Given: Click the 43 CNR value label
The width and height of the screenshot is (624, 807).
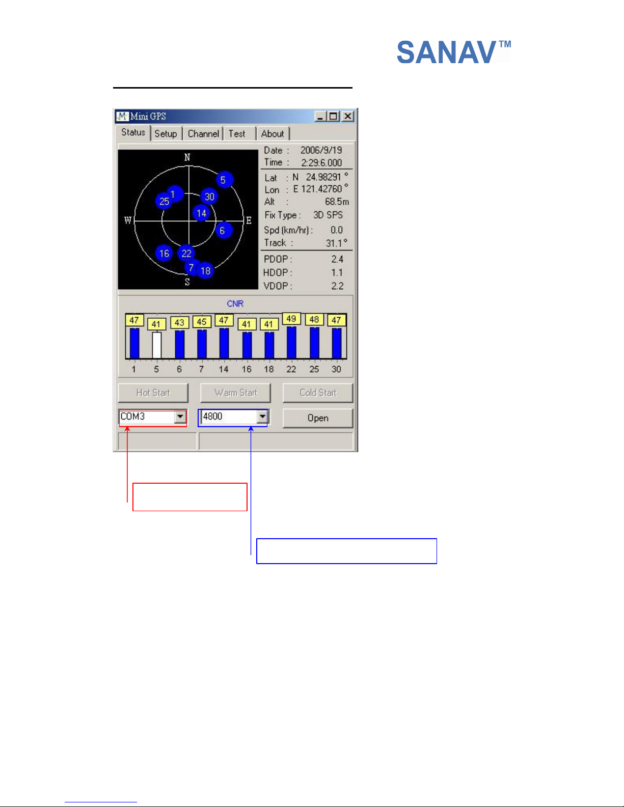Looking at the screenshot, I should pos(179,322).
